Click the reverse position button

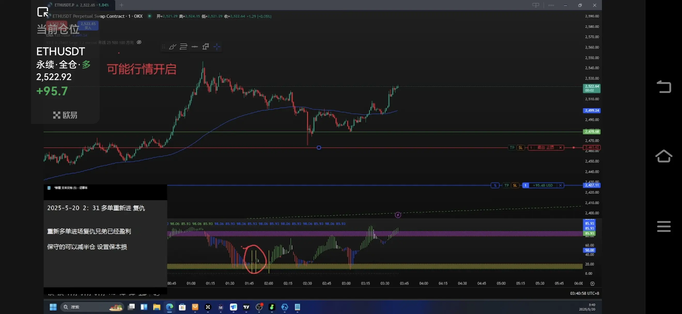coord(495,185)
